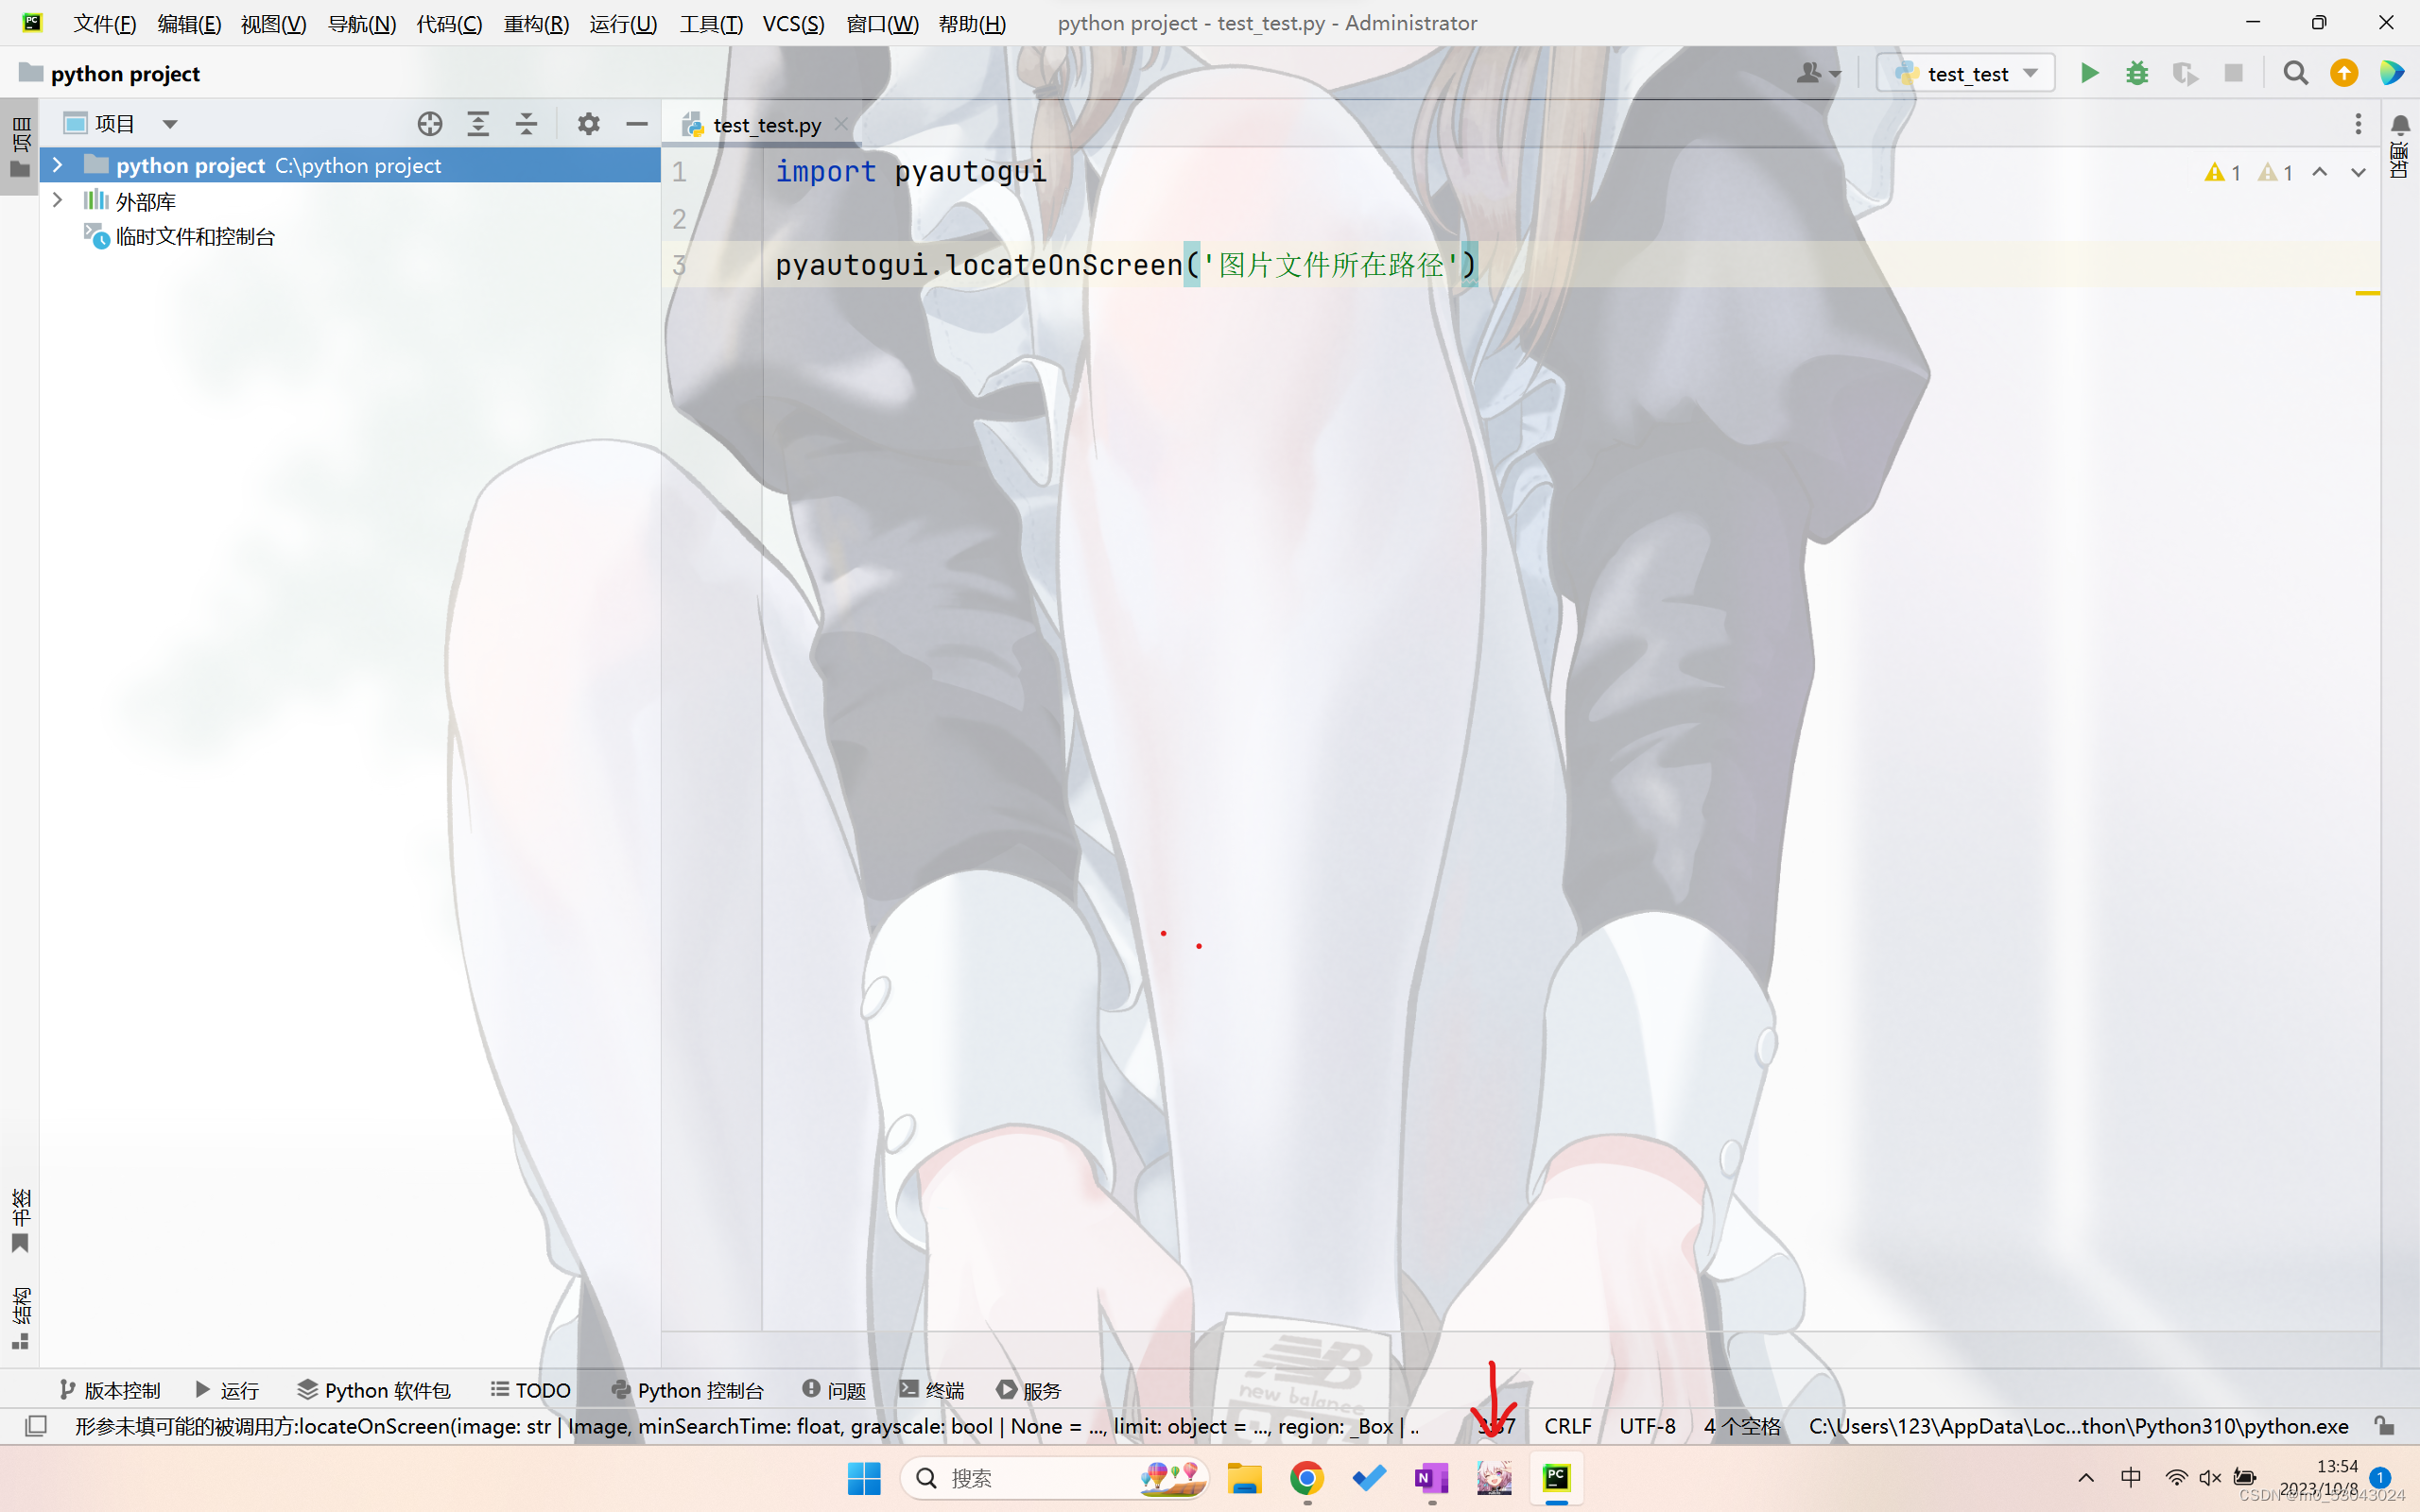Expand the python project tree node
Image resolution: width=2420 pixels, height=1512 pixels.
[x=58, y=165]
